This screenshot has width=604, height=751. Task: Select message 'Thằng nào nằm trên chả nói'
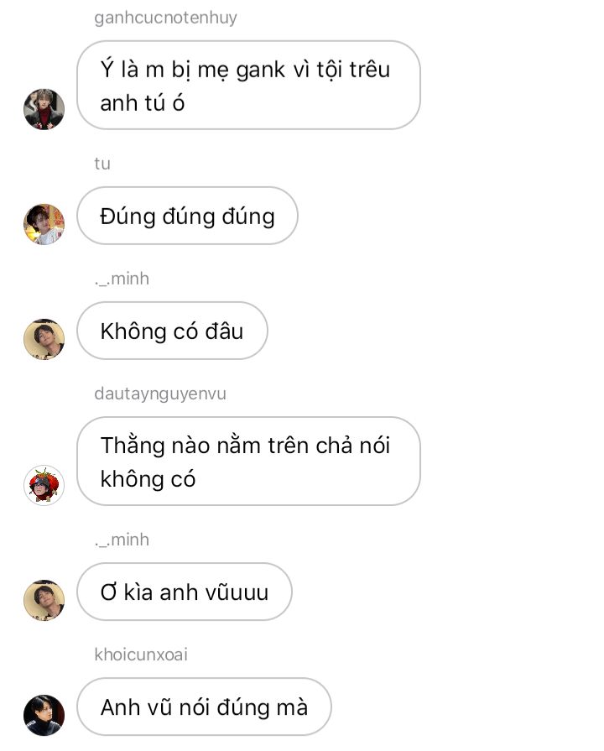coord(248,462)
